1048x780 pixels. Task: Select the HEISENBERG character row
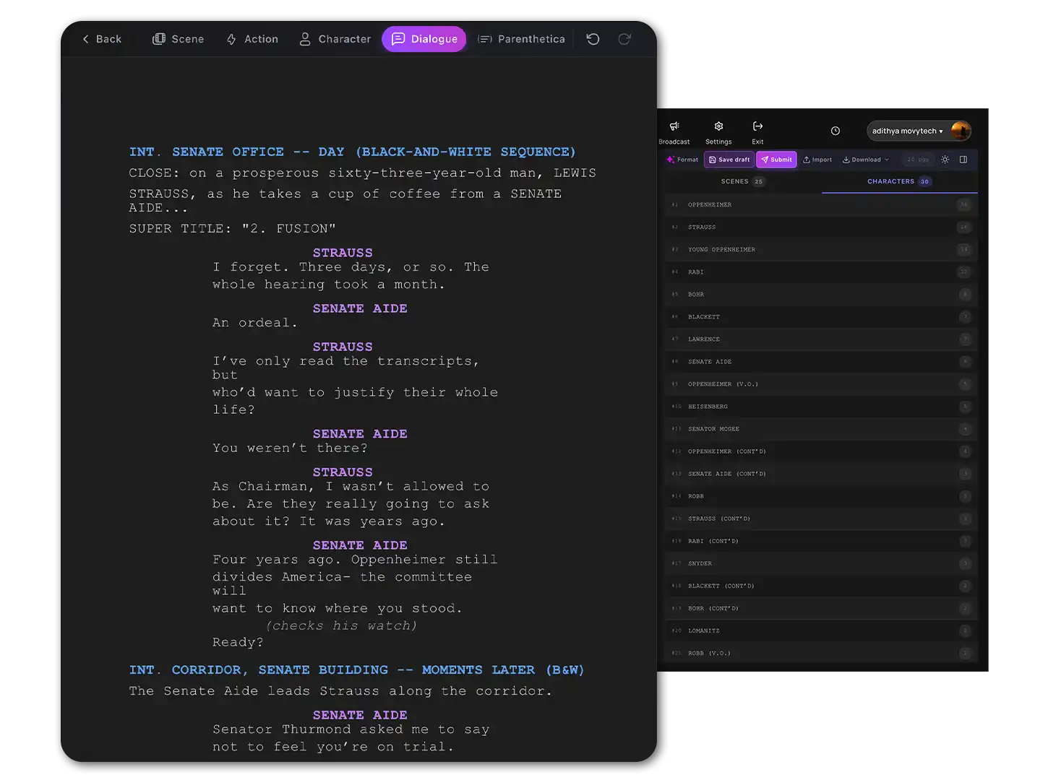pyautogui.click(x=821, y=407)
